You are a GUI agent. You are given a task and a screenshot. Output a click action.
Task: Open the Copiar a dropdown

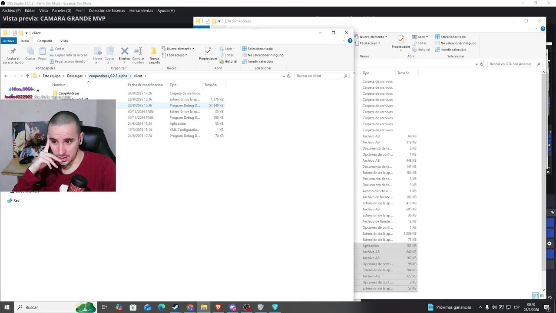click(x=109, y=56)
